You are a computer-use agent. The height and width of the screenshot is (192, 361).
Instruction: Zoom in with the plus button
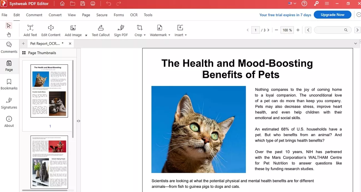pyautogui.click(x=298, y=30)
